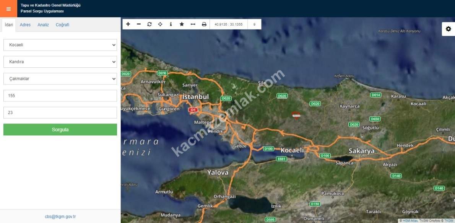Select the crosshair locate tool
The image size is (455, 223).
[x=160, y=24]
